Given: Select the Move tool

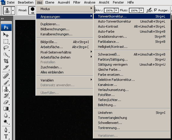Looking at the screenshot, I should pyautogui.click(x=6, y=35).
